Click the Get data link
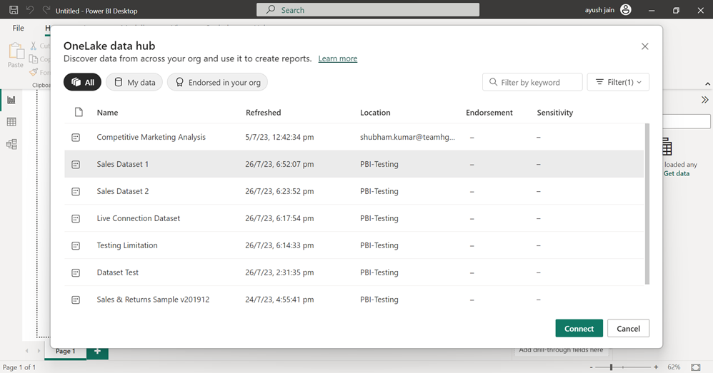This screenshot has height=373, width=713. point(676,173)
